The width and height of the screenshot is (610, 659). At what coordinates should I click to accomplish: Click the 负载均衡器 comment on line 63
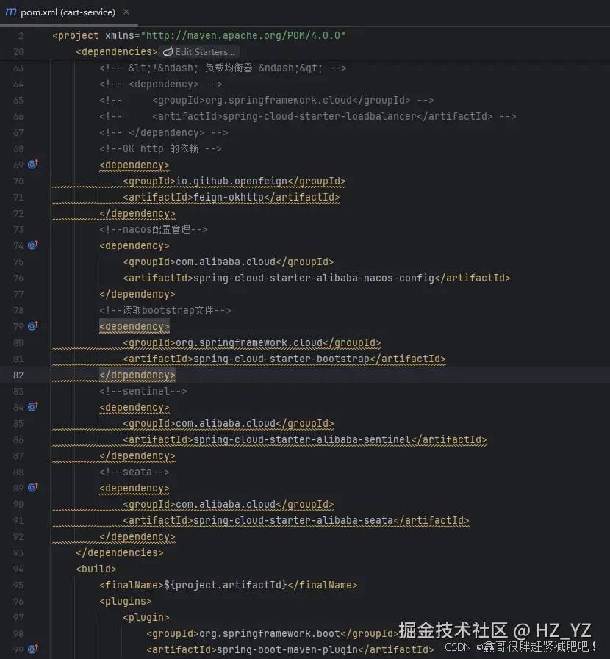pyautogui.click(x=223, y=68)
